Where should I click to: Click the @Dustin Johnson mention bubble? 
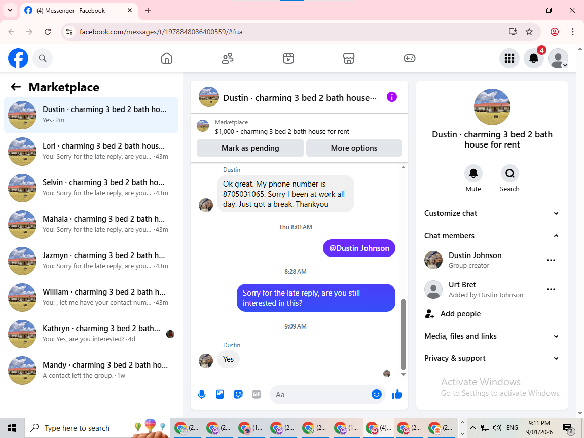pyautogui.click(x=359, y=248)
